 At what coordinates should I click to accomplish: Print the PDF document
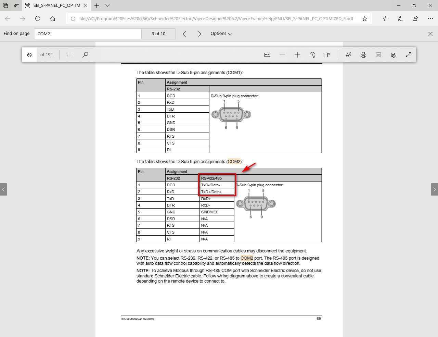pos(363,55)
